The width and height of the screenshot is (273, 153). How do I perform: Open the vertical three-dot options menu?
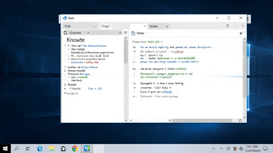coord(235,25)
